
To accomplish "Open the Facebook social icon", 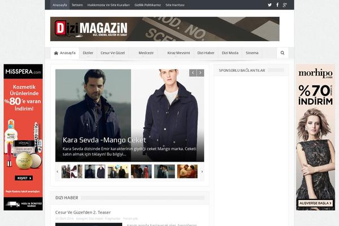I will (x=277, y=5).
